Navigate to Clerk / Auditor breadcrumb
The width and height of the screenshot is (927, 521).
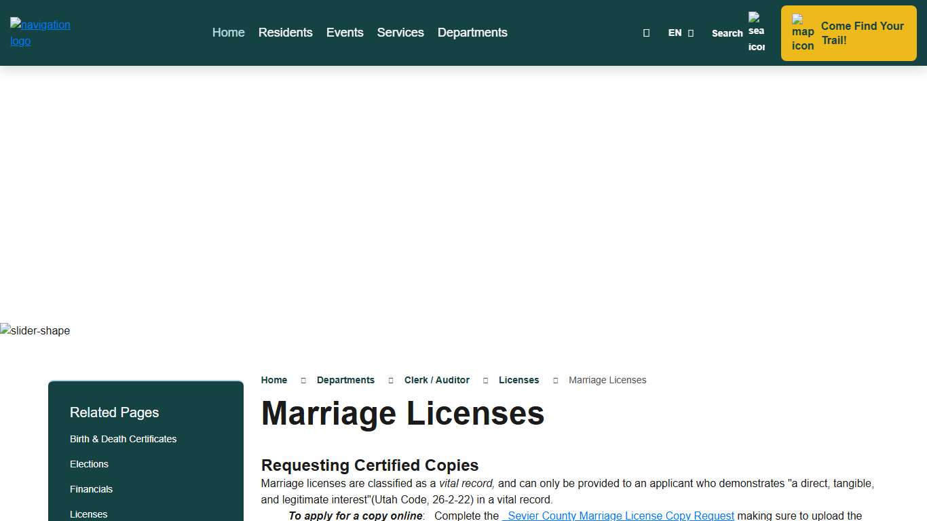437,380
